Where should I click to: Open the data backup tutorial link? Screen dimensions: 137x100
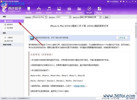(79, 86)
